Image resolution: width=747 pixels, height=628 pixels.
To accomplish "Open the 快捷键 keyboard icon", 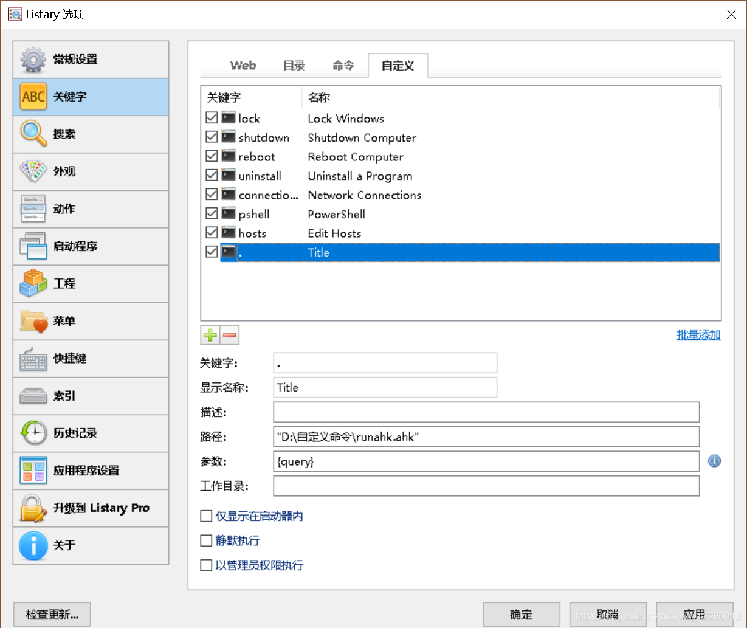I will 33,358.
